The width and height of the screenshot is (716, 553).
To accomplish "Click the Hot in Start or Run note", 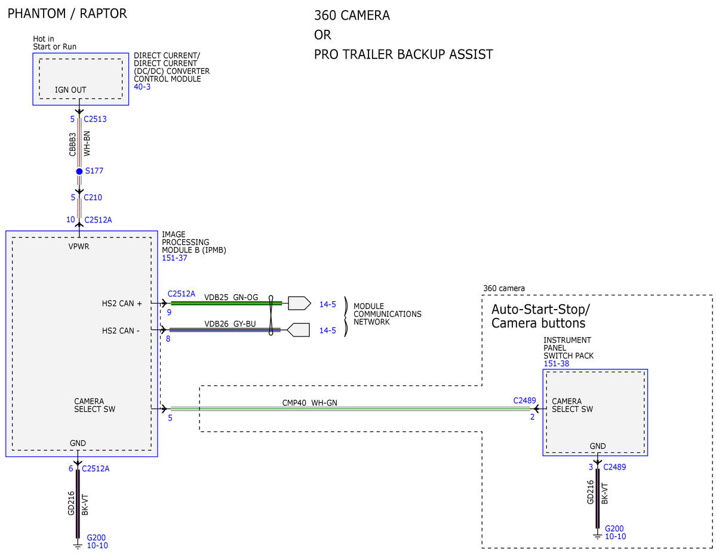I will point(54,43).
